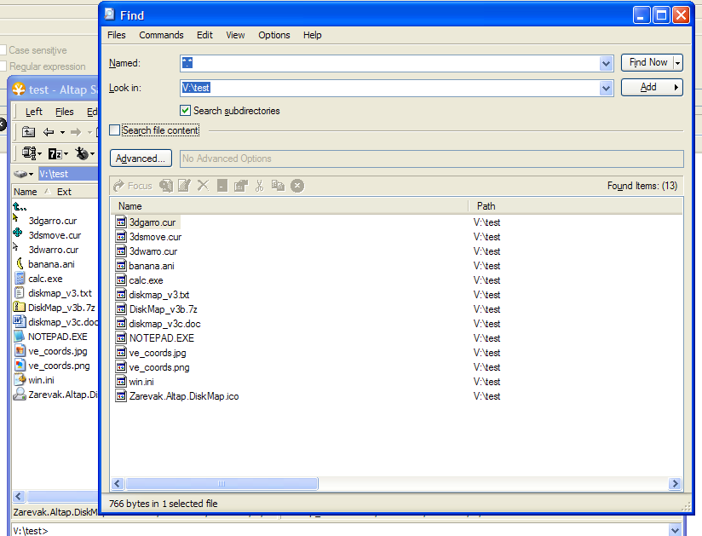Click the Ext column header in Salamander
Screen dimensions: 702x536
pos(64,192)
